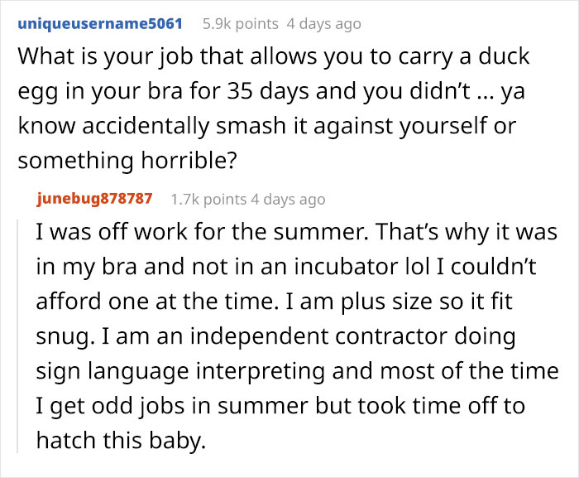Click the 5.9k points score
Screen dimensions: 579x478
tap(241, 24)
